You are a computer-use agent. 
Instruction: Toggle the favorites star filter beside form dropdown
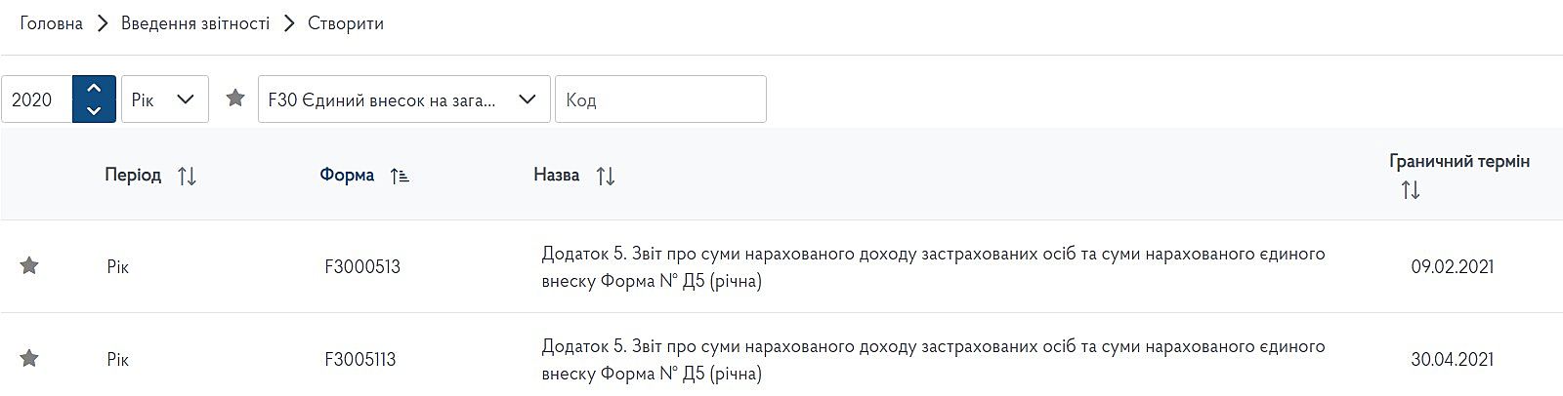tap(234, 99)
